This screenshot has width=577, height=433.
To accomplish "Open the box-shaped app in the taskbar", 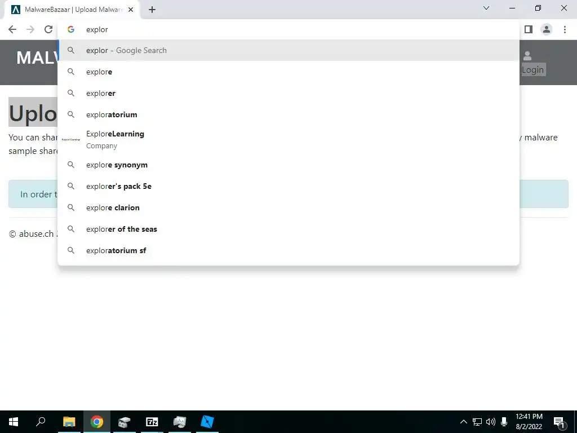I will (x=125, y=422).
